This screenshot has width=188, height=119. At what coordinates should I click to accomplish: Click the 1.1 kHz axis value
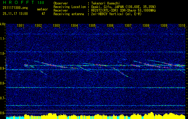click(2, 39)
